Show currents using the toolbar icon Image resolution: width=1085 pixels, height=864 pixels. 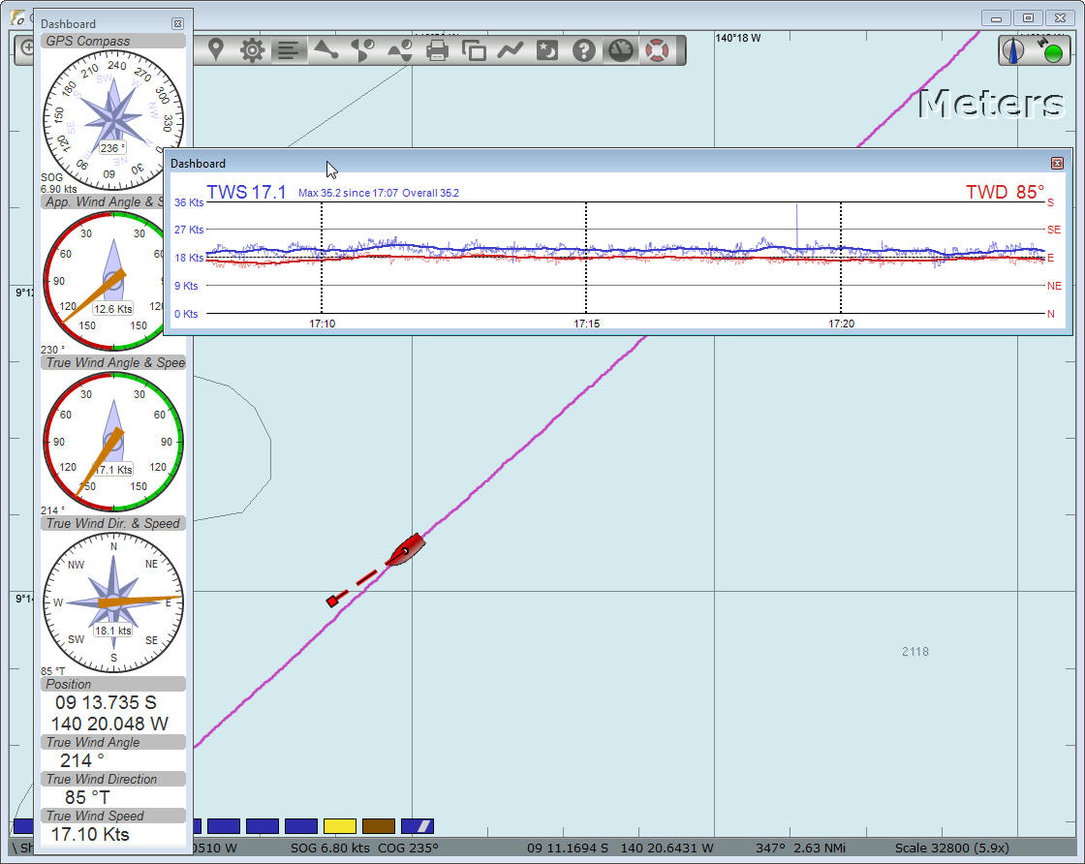click(x=362, y=50)
